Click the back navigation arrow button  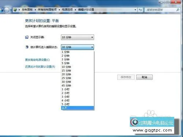(x=1, y=10)
